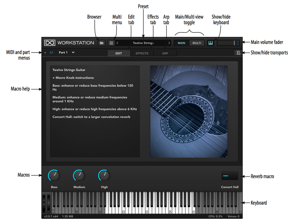Select the EFFECTS tab
Screen dimensions: 296x224
[142, 53]
